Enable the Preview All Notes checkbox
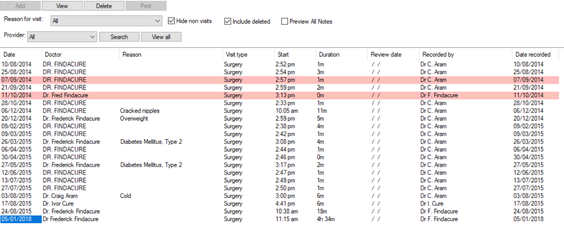The height and width of the screenshot is (234, 564). [x=285, y=21]
